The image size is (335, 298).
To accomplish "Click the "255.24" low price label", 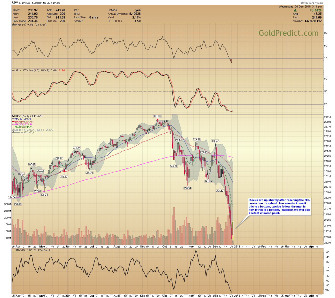I will [x=44, y=195].
